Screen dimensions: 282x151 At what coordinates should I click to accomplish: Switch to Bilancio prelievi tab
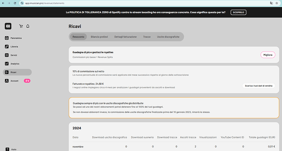point(99,37)
